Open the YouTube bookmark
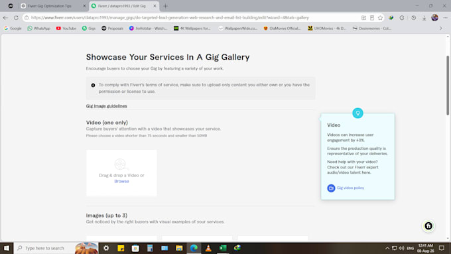The height and width of the screenshot is (254, 451). coord(66,29)
